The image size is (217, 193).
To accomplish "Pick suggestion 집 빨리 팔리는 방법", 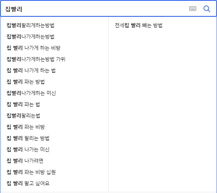I will tap(28, 138).
